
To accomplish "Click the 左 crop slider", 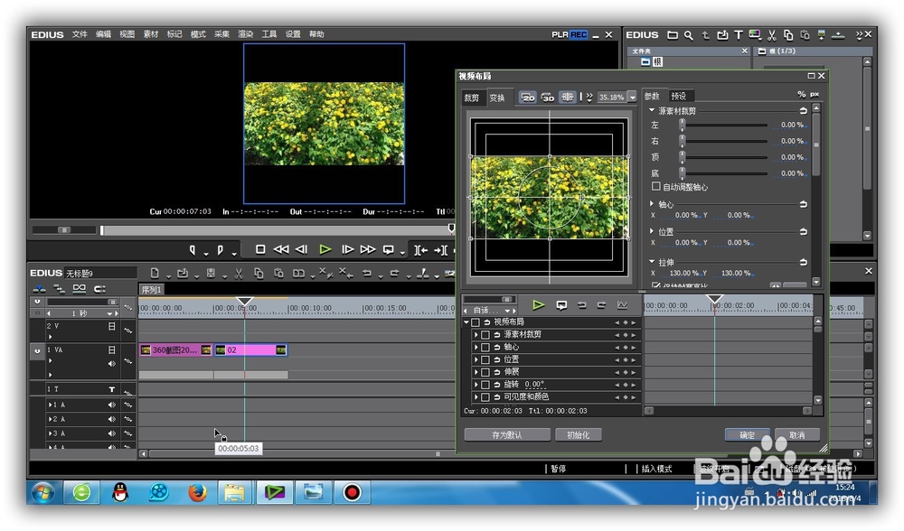I will [x=724, y=125].
